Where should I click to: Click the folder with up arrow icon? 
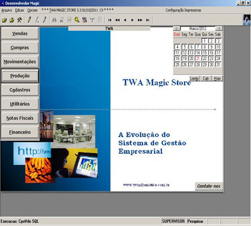coord(12,20)
